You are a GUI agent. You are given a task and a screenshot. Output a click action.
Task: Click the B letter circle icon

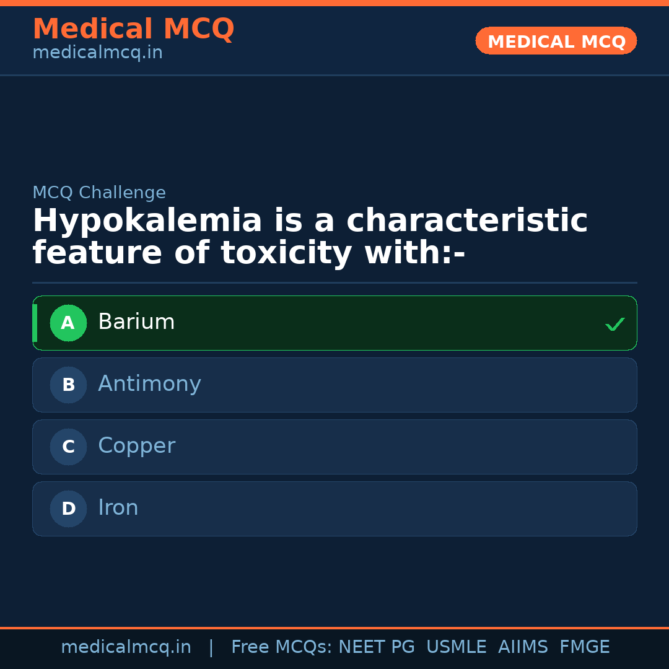[68, 385]
